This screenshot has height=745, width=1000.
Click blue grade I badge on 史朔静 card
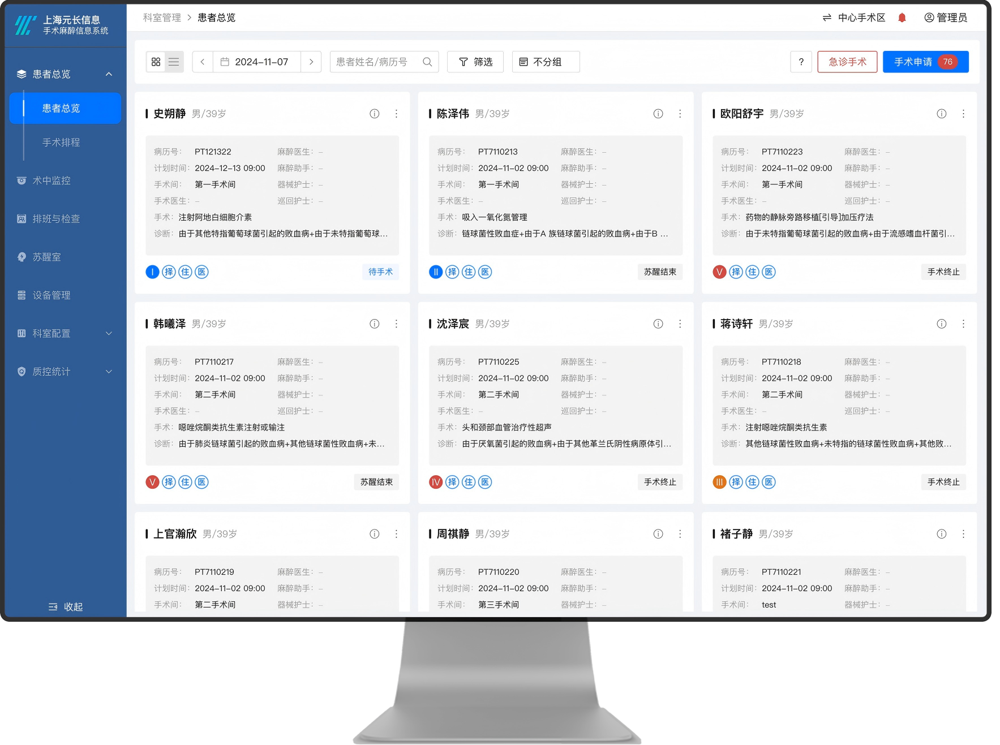(152, 272)
